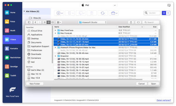The height and width of the screenshot is (106, 176).
Task: Select Video_19-12-02_19-39-45.mov file
Action: click(106, 53)
